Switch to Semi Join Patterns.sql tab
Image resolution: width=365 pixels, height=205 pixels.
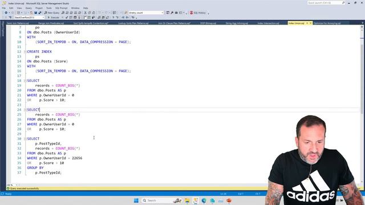(18, 23)
